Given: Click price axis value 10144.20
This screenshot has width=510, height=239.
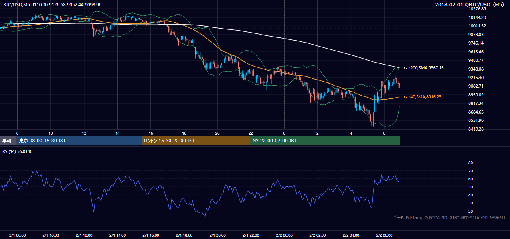Looking at the screenshot, I should pyautogui.click(x=477, y=18).
